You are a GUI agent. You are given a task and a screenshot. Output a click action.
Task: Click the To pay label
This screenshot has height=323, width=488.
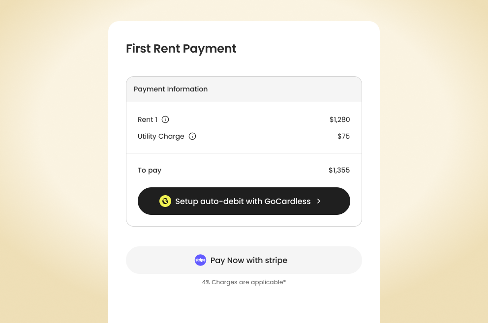pos(150,170)
